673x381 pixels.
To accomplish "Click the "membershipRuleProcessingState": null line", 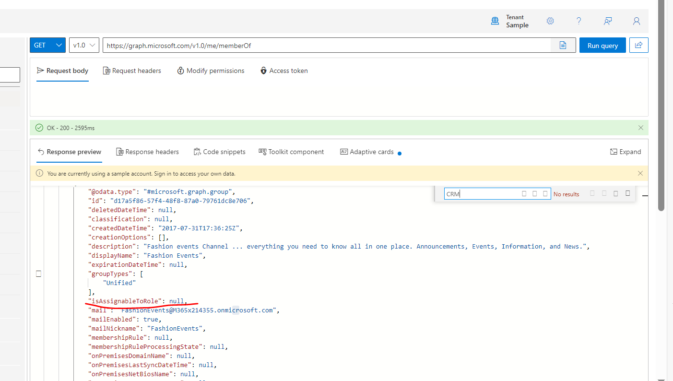I will 158,346.
